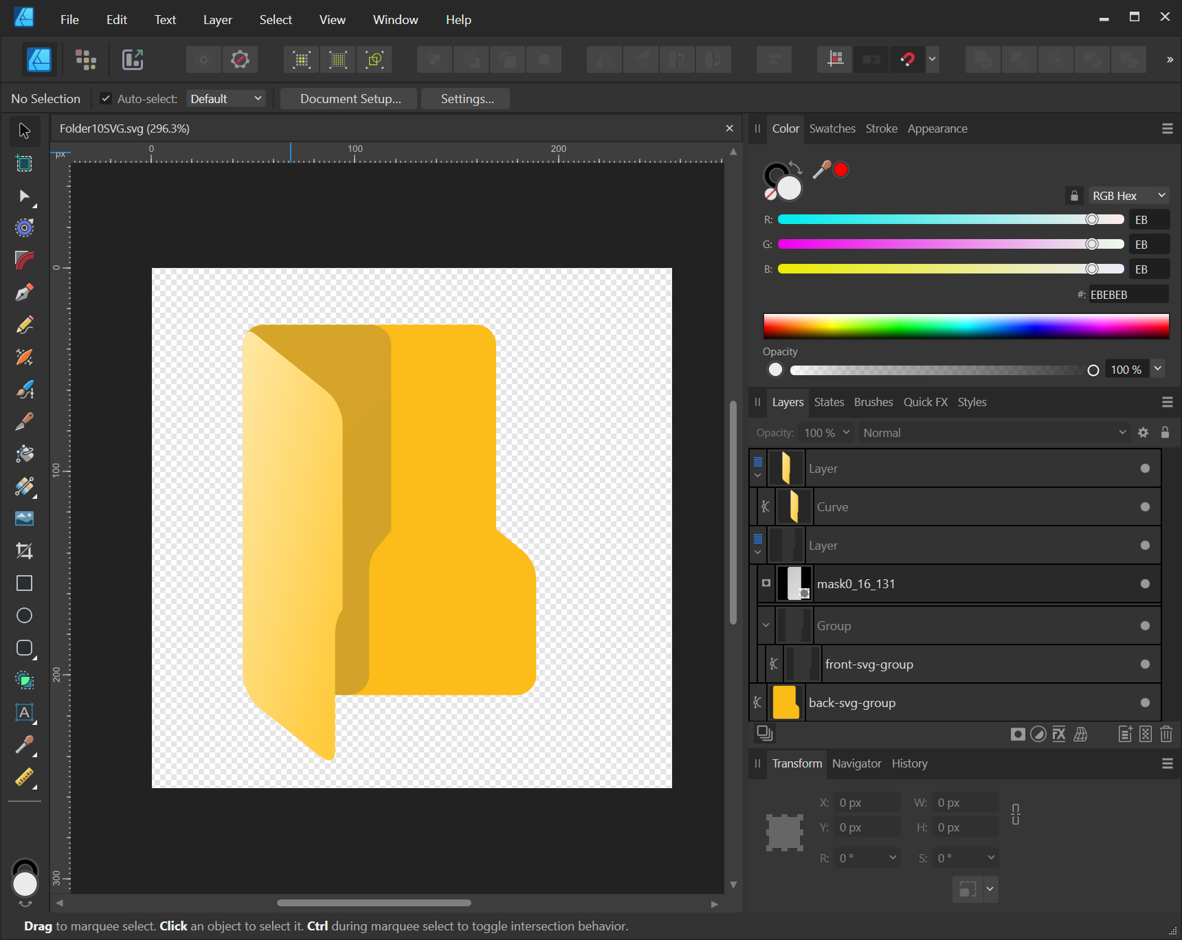
Task: Toggle visibility of top Layer row
Action: 1145,469
